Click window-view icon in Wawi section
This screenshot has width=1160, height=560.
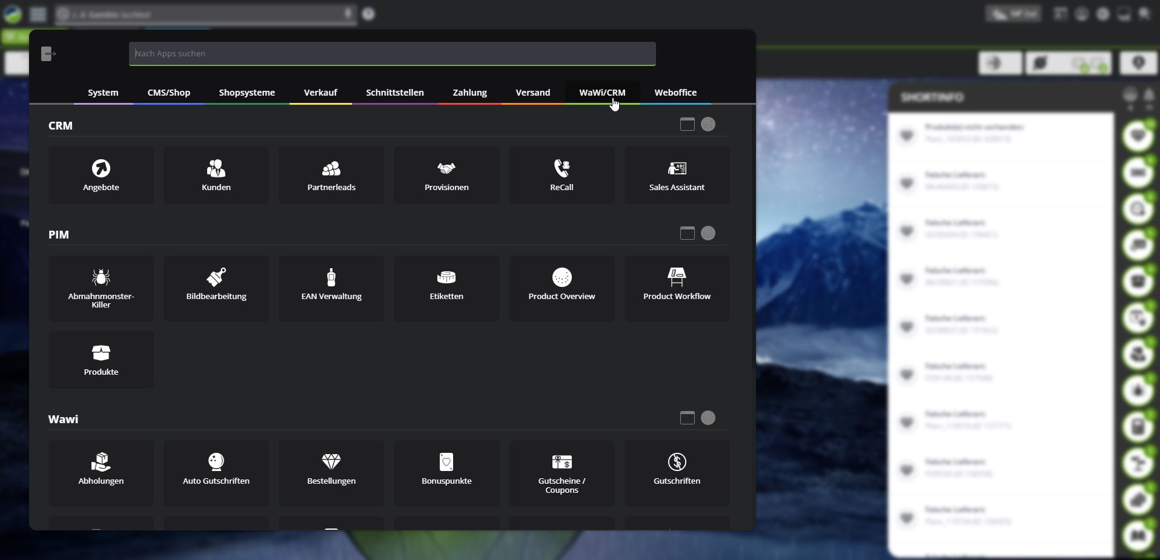point(687,418)
